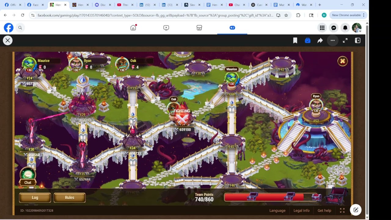Image resolution: width=391 pixels, height=220 pixels.
Task: Go back in Chrome
Action: 5,15
